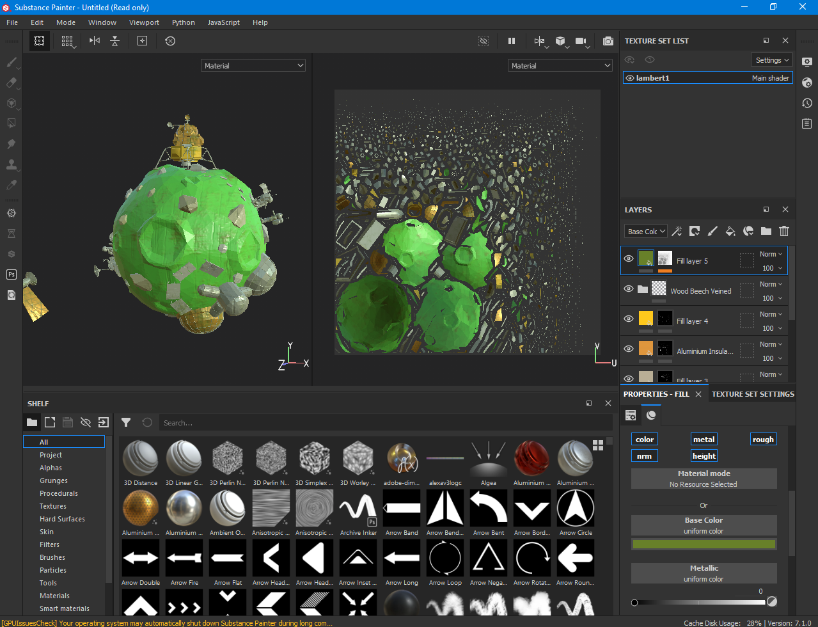818x627 pixels.
Task: Delete the selected layer with trash icon
Action: tap(784, 232)
